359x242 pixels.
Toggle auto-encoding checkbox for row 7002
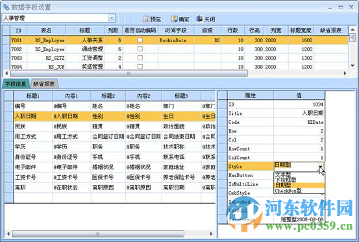point(140,49)
